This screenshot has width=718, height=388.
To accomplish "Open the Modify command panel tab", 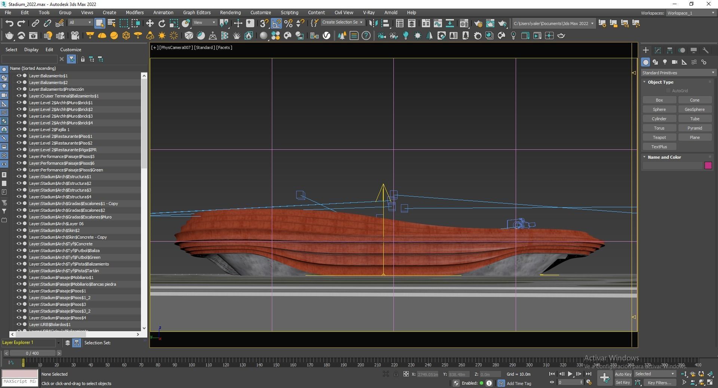I will [x=658, y=50].
